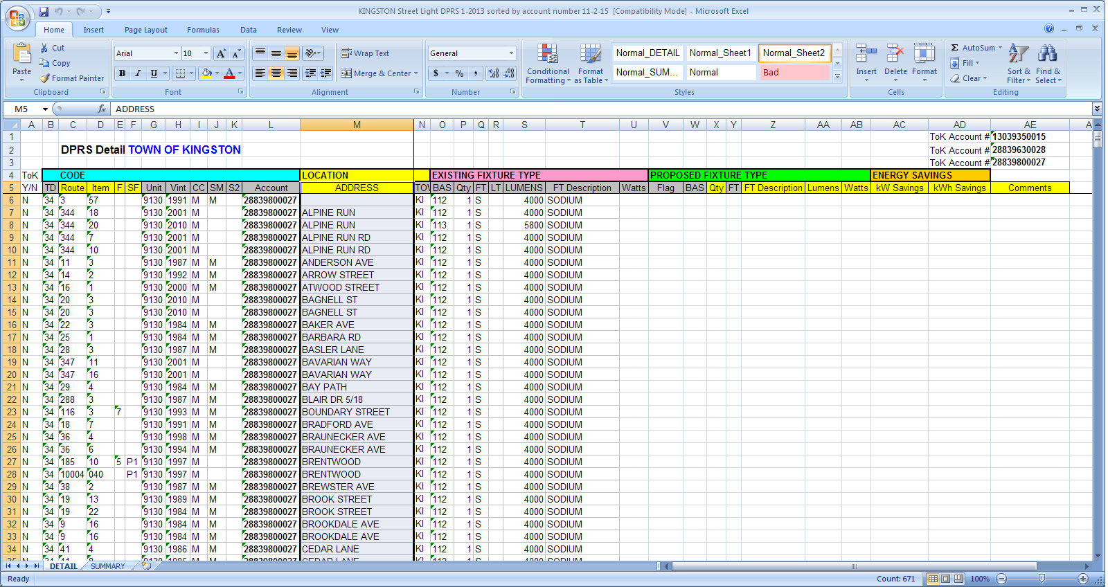
Task: Open the number format General dropdown
Action: (x=511, y=53)
